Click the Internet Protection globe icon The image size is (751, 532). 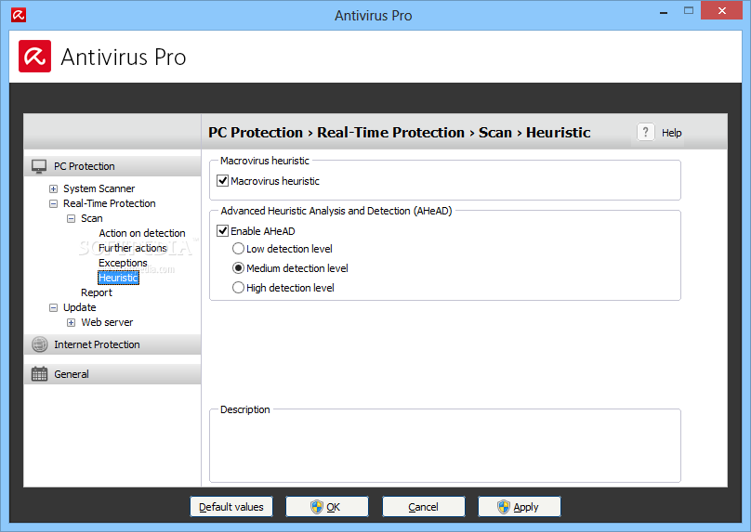pyautogui.click(x=40, y=344)
